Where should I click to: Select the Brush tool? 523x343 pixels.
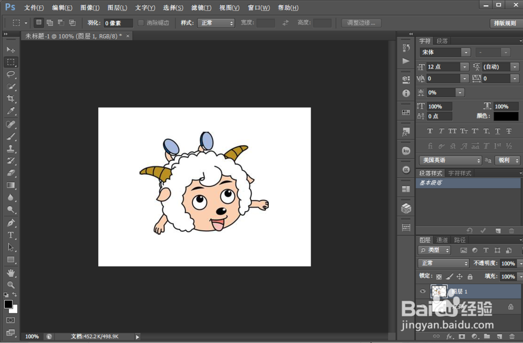[10, 137]
